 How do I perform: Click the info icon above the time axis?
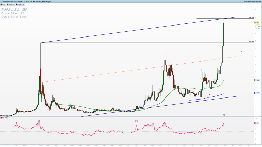point(224,115)
